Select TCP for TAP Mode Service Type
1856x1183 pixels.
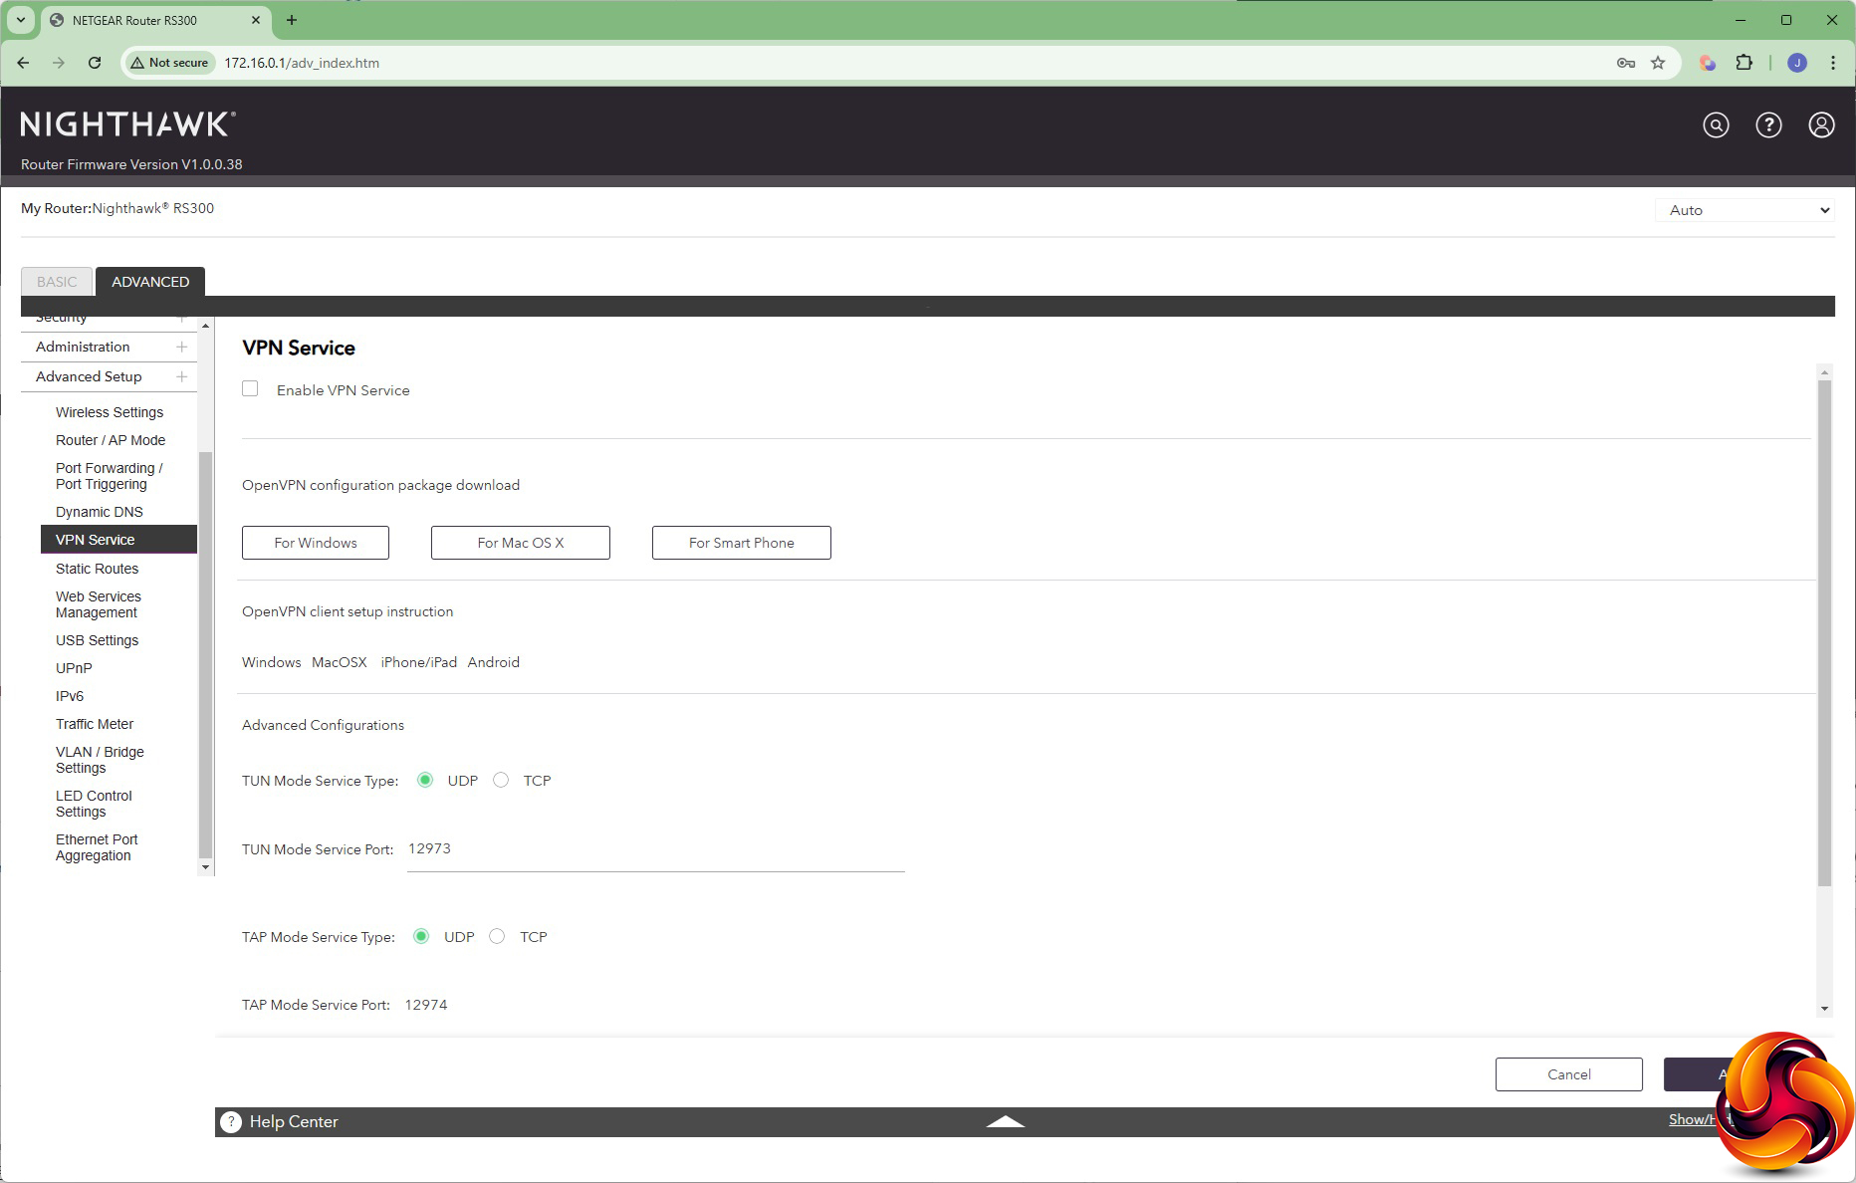point(497,936)
